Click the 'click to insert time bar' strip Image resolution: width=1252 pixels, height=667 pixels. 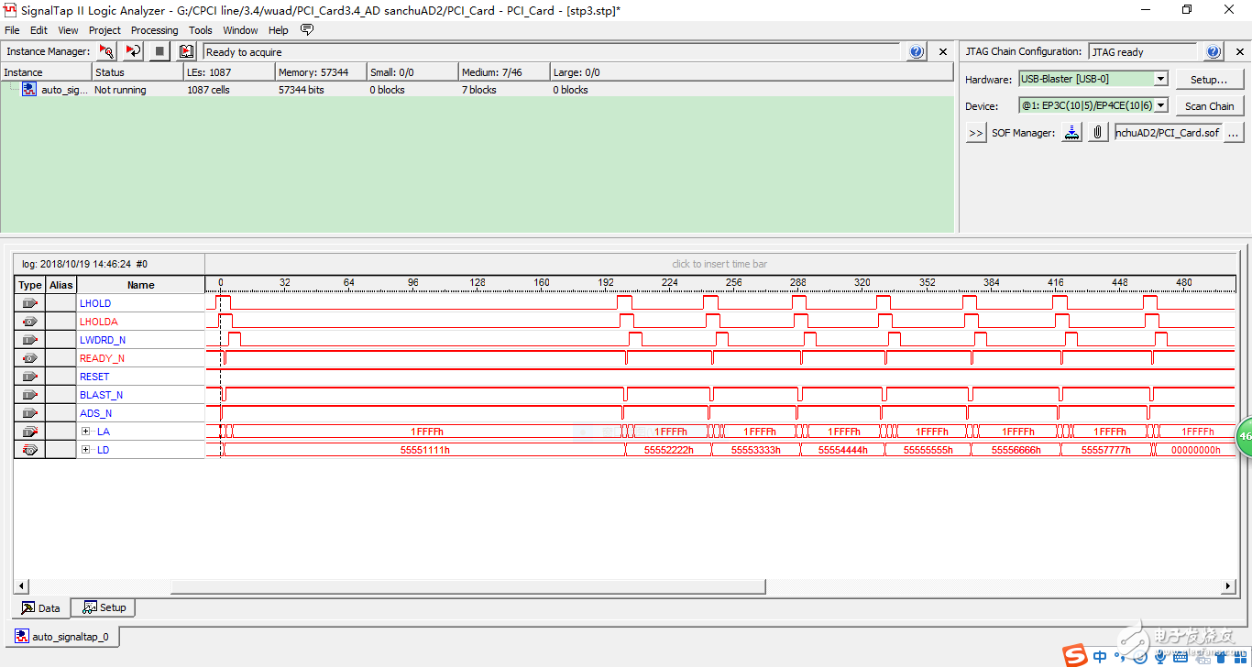click(x=719, y=264)
